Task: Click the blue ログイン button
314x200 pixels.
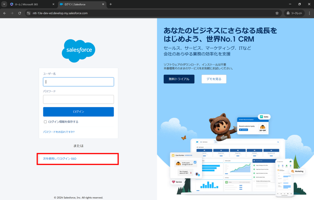Action: pos(78,111)
